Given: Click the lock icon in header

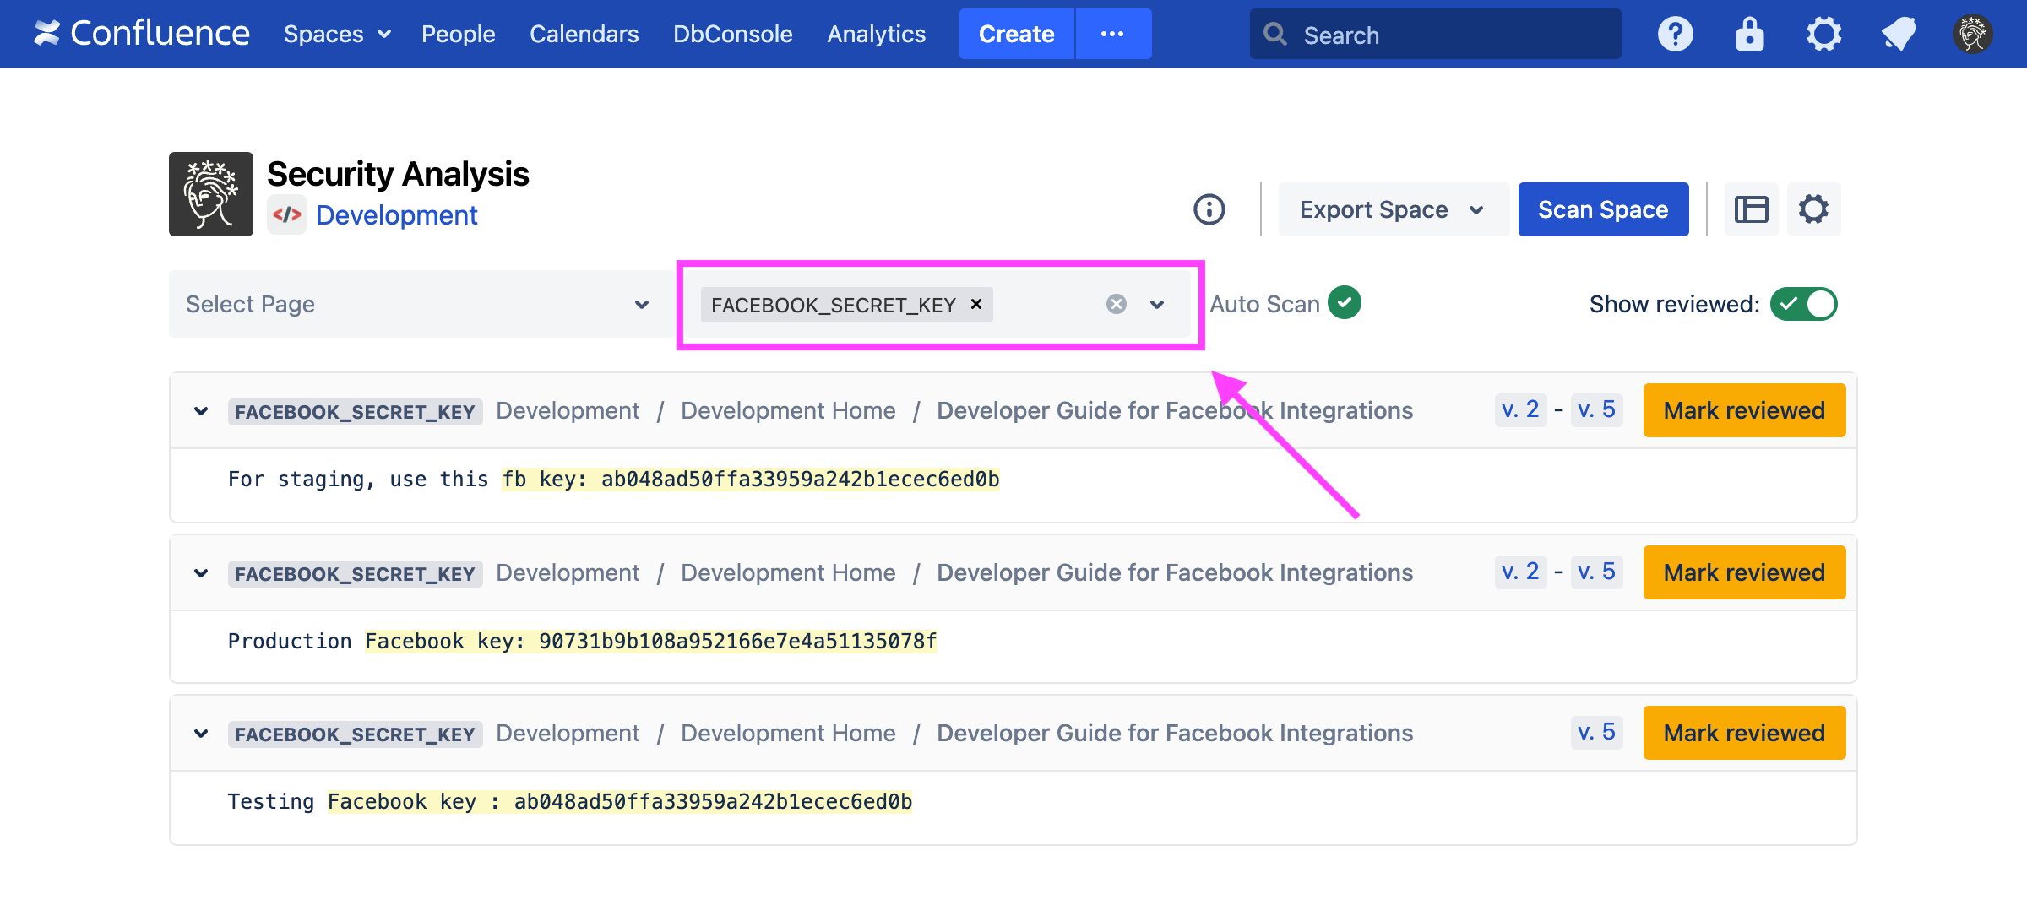Looking at the screenshot, I should coord(1749,35).
